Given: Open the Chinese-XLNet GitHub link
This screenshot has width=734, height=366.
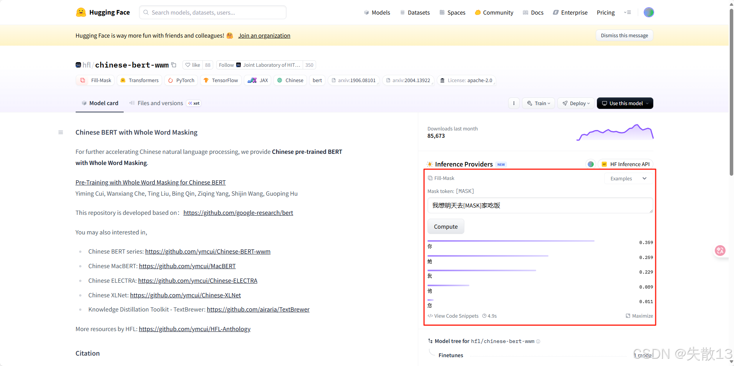Looking at the screenshot, I should (186, 295).
